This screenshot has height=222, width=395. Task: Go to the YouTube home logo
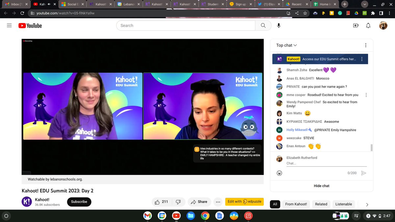point(30,26)
